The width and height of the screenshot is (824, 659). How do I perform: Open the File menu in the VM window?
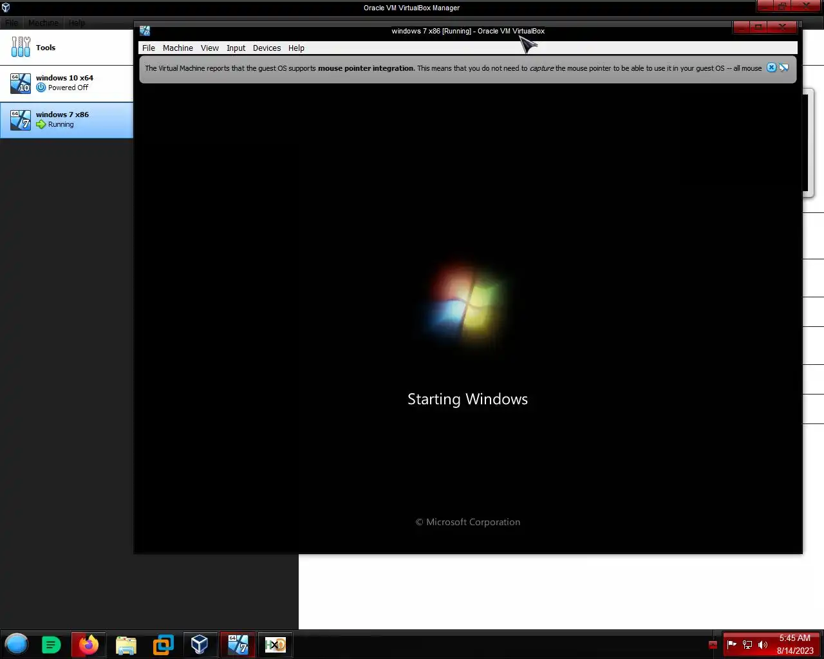tap(149, 48)
